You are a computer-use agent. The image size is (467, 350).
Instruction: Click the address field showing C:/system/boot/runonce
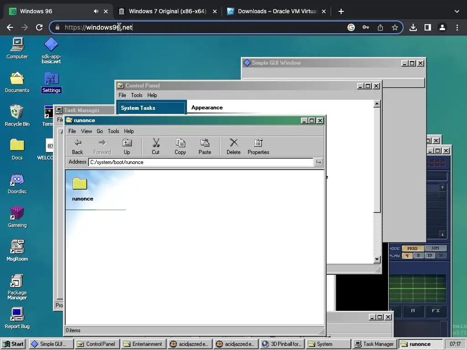pyautogui.click(x=201, y=162)
